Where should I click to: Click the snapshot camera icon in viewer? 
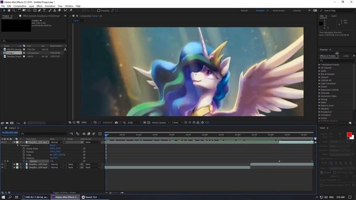pyautogui.click(x=116, y=122)
